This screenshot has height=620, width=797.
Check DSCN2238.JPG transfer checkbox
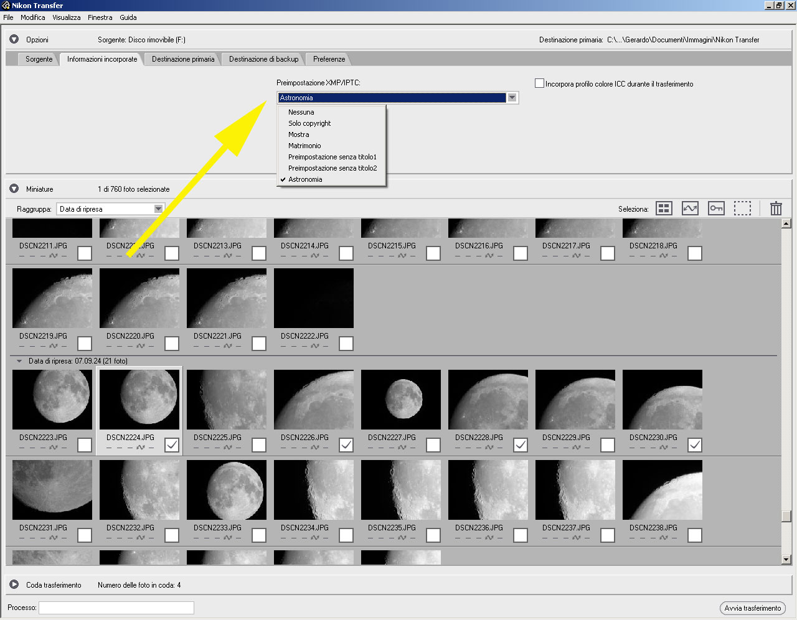[x=695, y=535]
